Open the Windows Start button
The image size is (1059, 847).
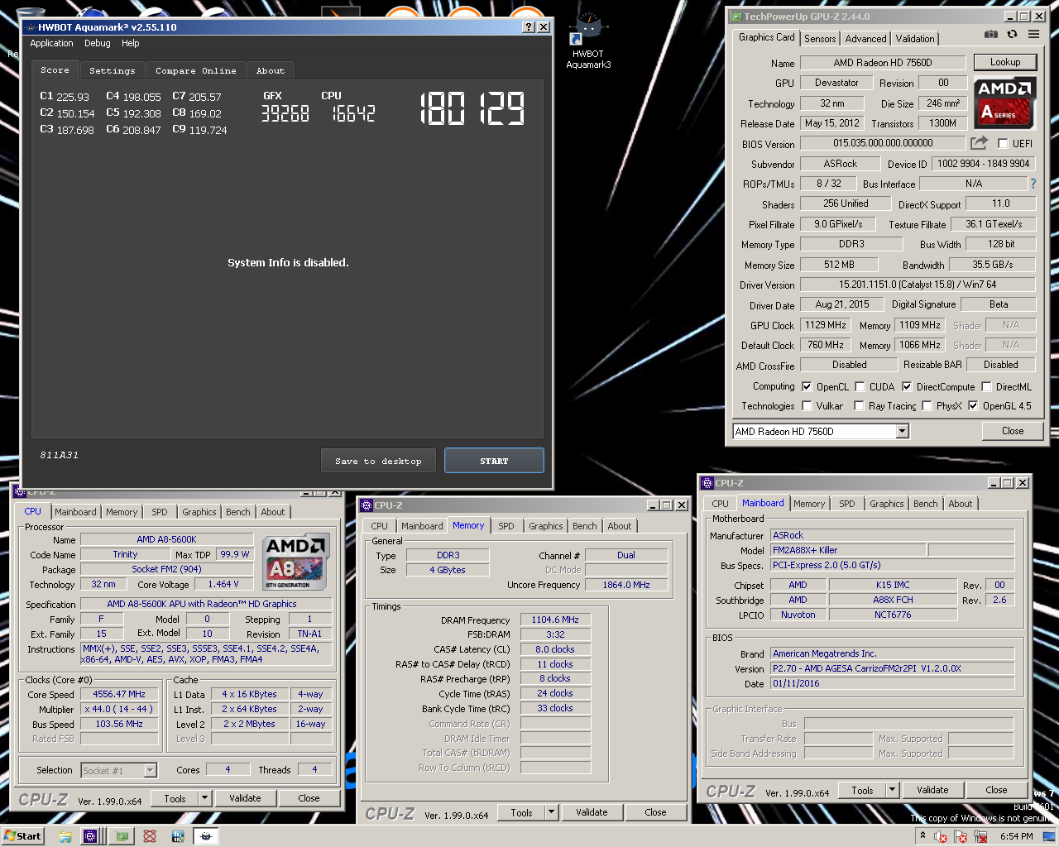click(22, 835)
